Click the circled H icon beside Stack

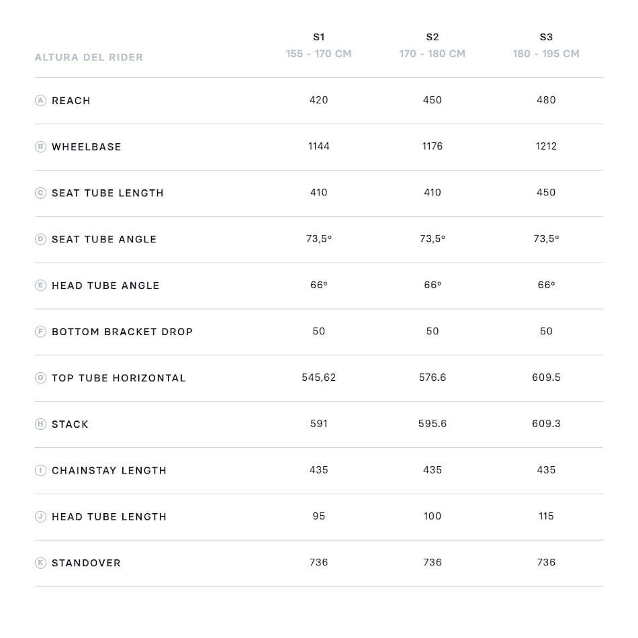40,424
